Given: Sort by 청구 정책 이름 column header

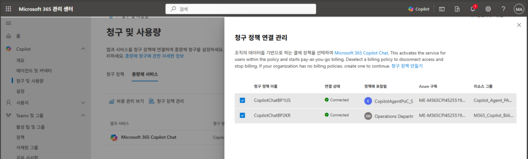Looking at the screenshot, I should coord(266,86).
